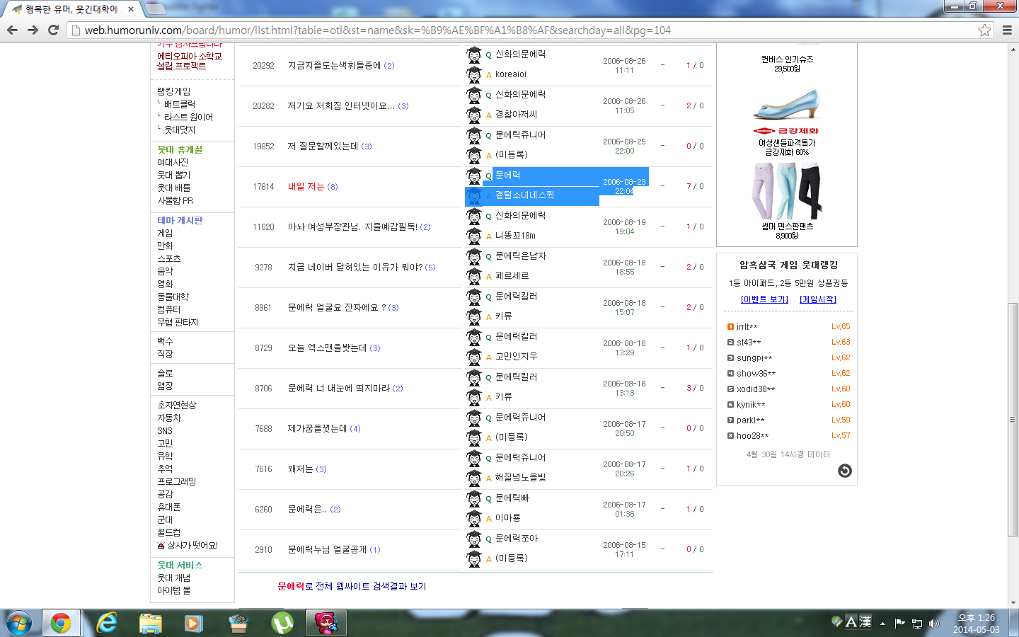Click the browser forward arrow
Viewport: 1019px width, 637px height.
[33, 30]
